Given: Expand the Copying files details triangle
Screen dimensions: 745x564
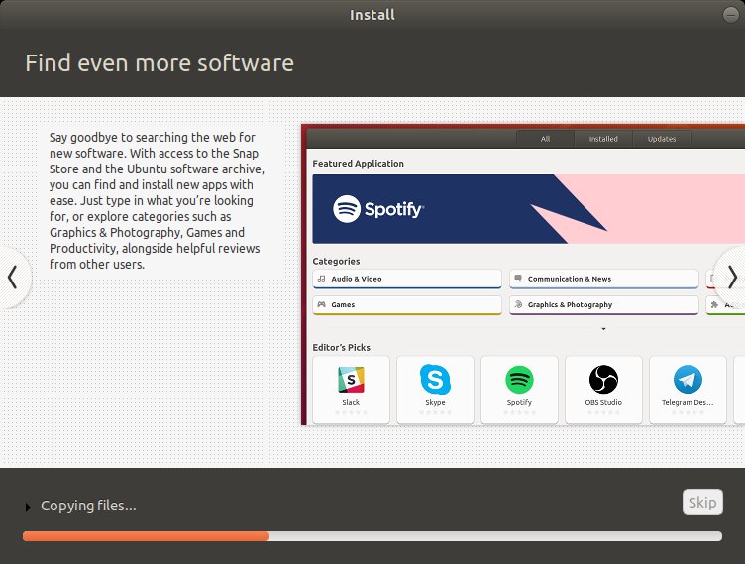Looking at the screenshot, I should [28, 508].
